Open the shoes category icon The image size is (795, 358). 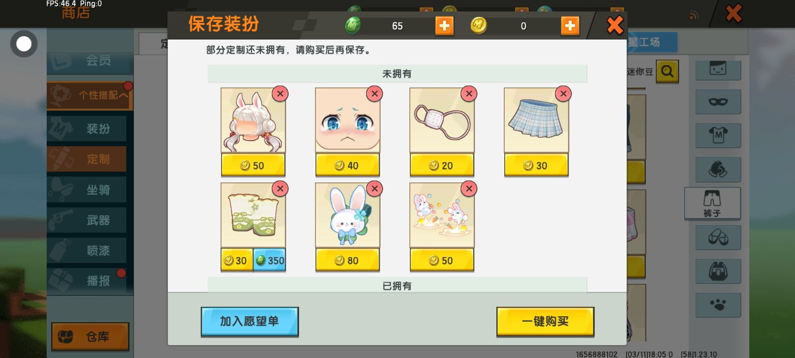coord(718,238)
